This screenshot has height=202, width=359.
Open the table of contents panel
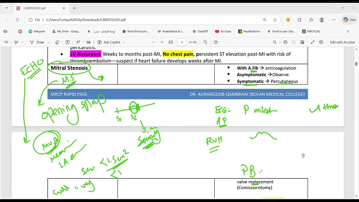pyautogui.click(x=6, y=42)
